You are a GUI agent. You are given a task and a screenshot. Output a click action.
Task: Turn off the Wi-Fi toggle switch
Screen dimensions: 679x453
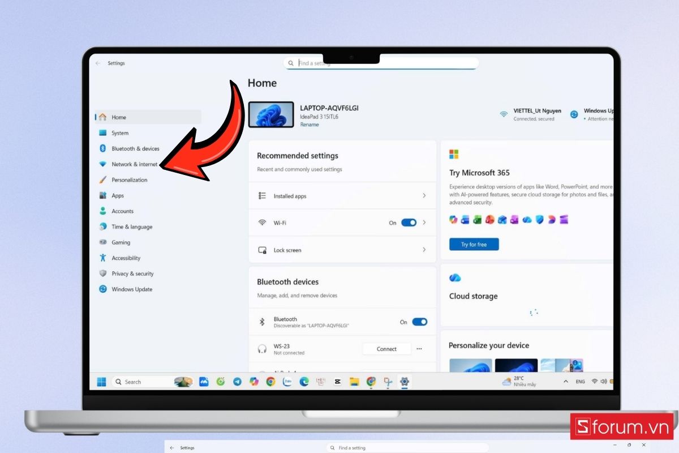click(x=409, y=223)
